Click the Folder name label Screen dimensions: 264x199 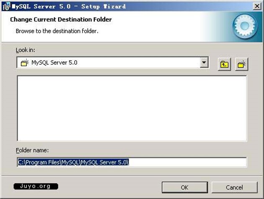(33, 150)
